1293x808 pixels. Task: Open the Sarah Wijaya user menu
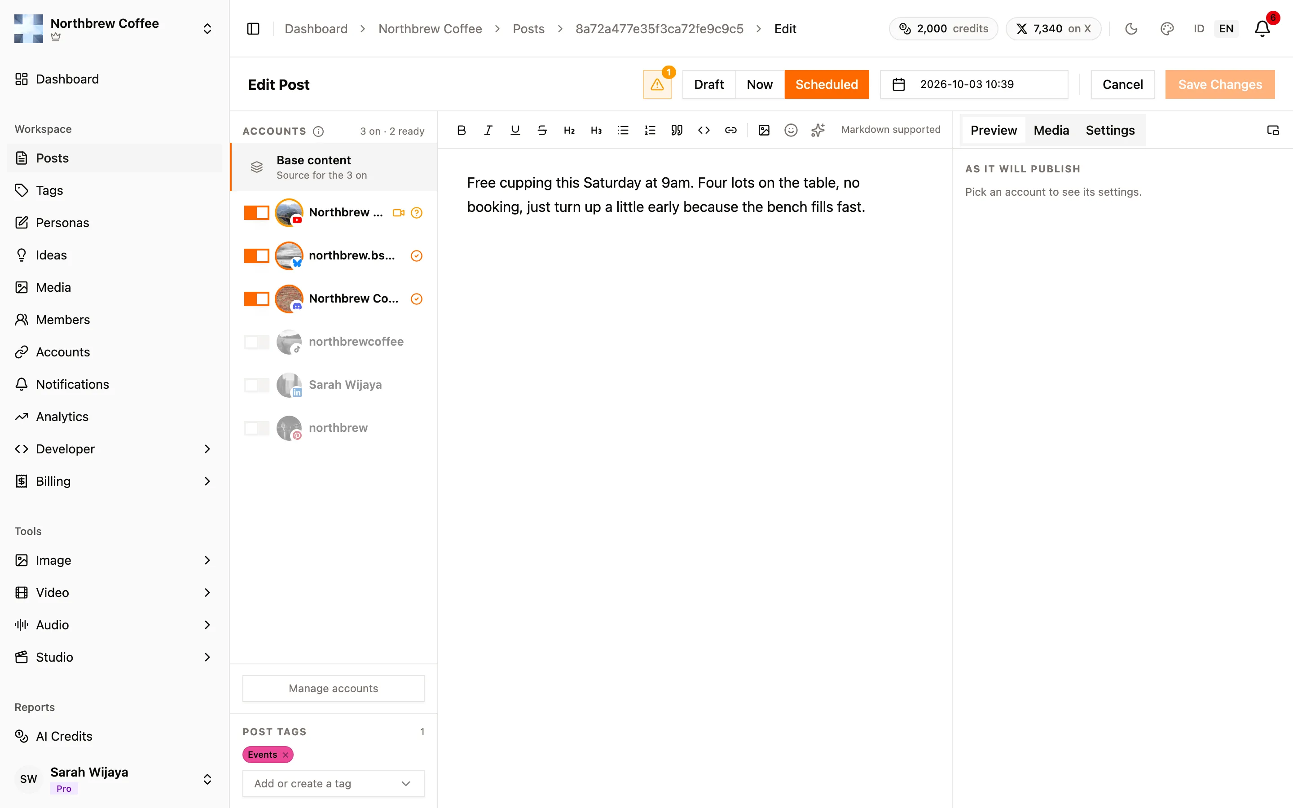[114, 779]
